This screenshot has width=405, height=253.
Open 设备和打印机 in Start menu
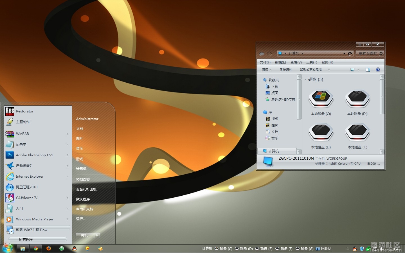click(86, 189)
